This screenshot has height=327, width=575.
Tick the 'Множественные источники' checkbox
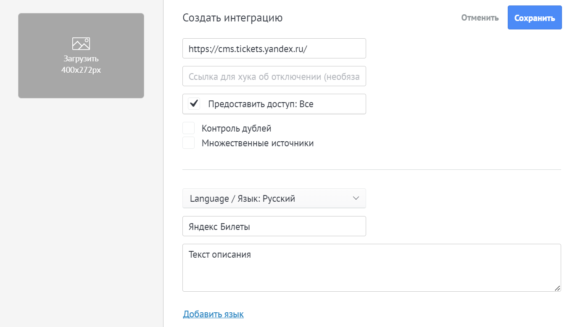pyautogui.click(x=189, y=143)
